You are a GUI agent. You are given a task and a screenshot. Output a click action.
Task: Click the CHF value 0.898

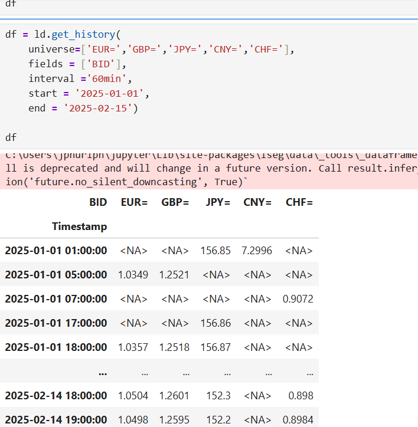click(301, 395)
